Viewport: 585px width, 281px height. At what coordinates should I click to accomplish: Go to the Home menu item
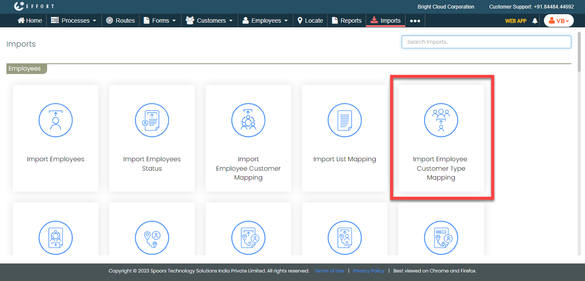pos(30,21)
